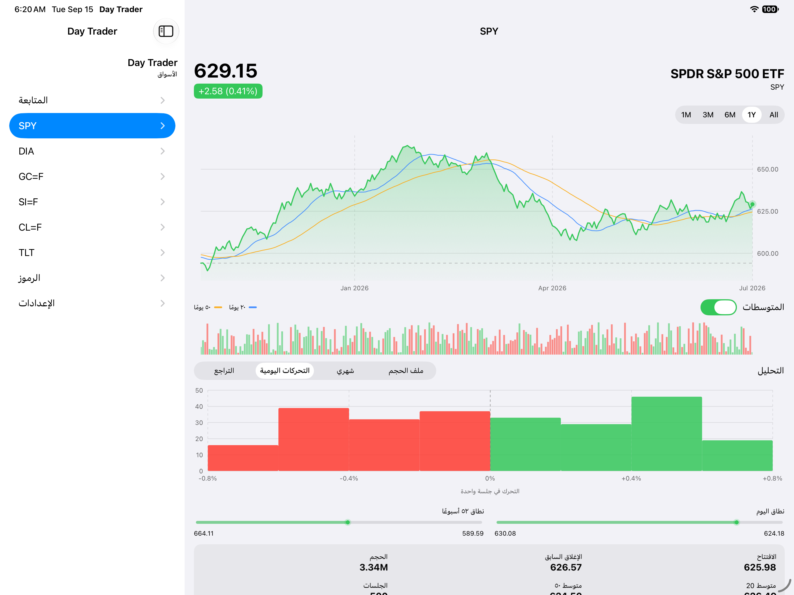Expand the المتابعة row chevron
Screen dimensions: 794x595
[x=163, y=100]
